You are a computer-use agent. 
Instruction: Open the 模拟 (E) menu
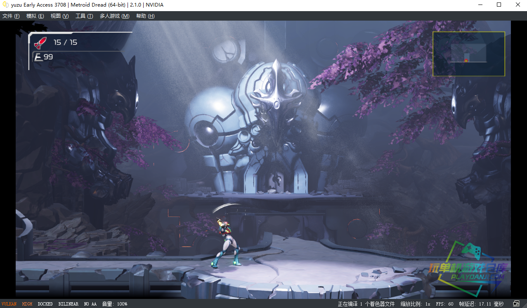(35, 16)
